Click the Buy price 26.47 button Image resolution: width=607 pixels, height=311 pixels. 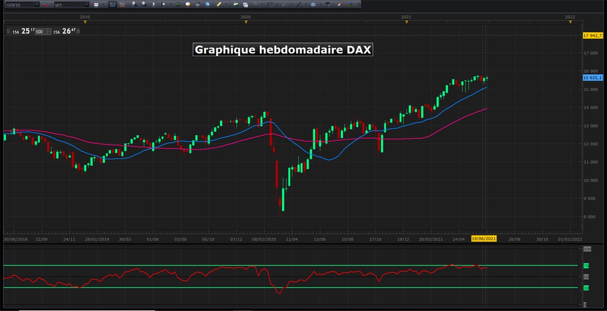(x=67, y=31)
